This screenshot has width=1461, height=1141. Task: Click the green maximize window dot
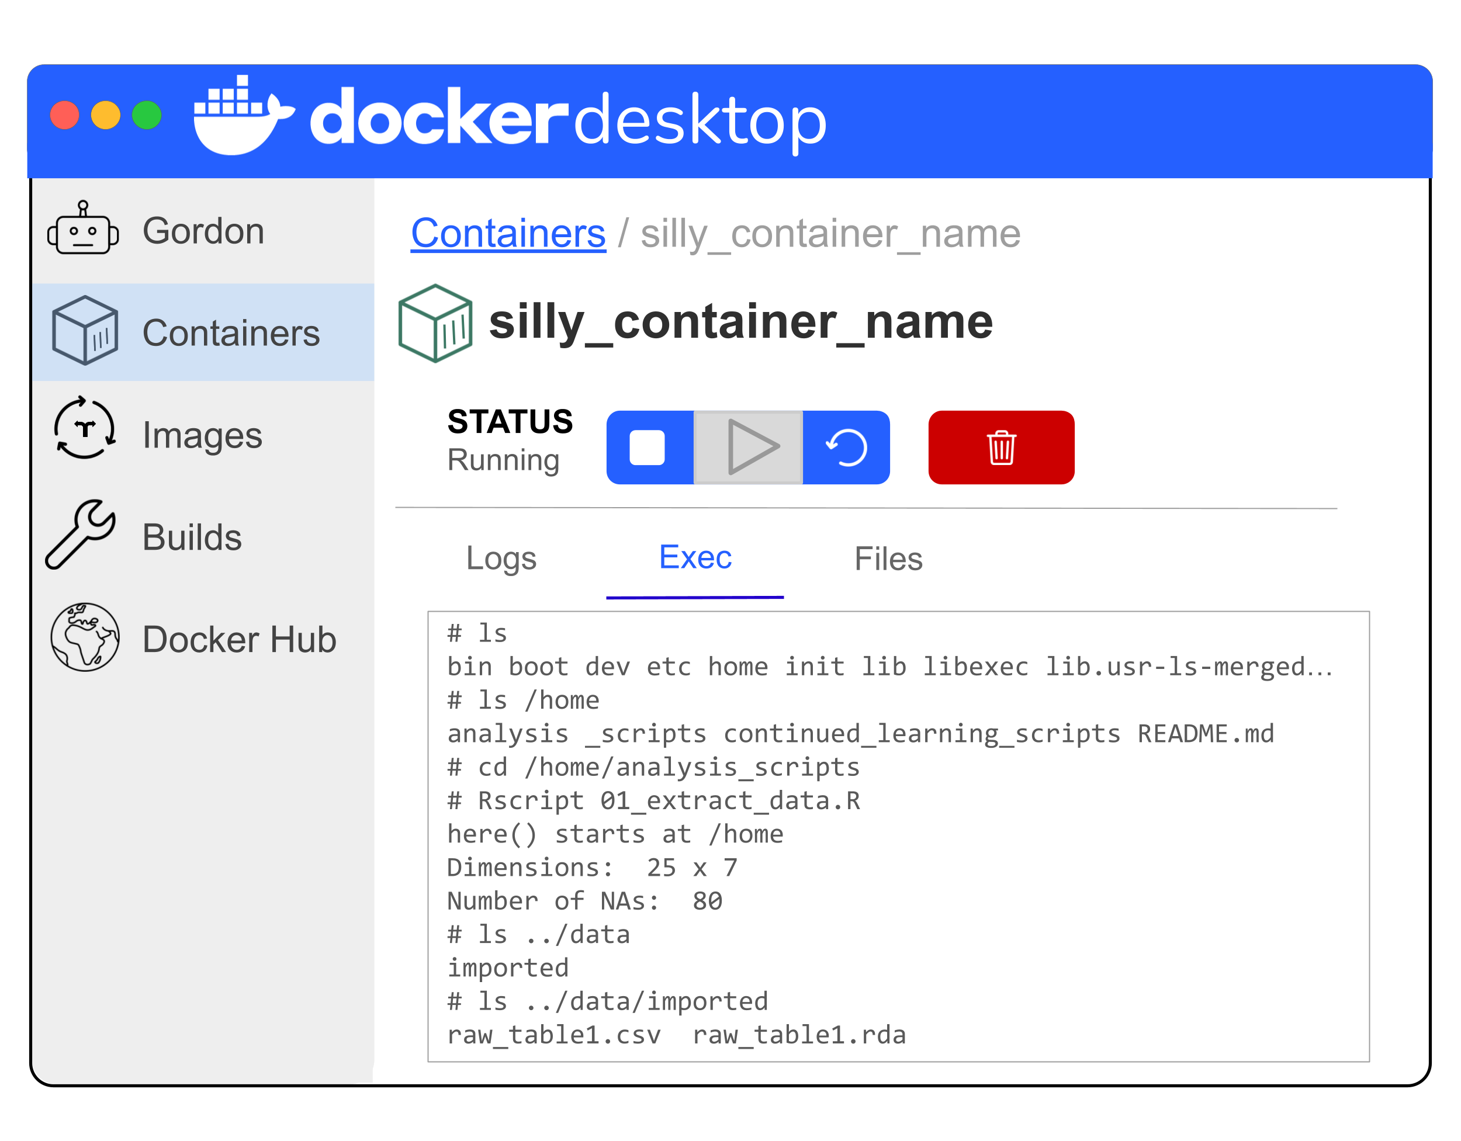(147, 115)
